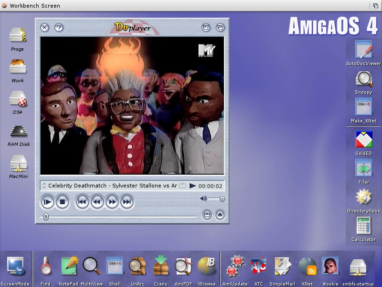Open the GoldED editor icon
Image resolution: width=382 pixels, height=287 pixels.
click(x=364, y=143)
